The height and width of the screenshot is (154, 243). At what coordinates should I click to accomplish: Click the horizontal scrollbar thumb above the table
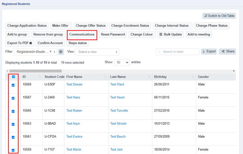pyautogui.click(x=36, y=71)
